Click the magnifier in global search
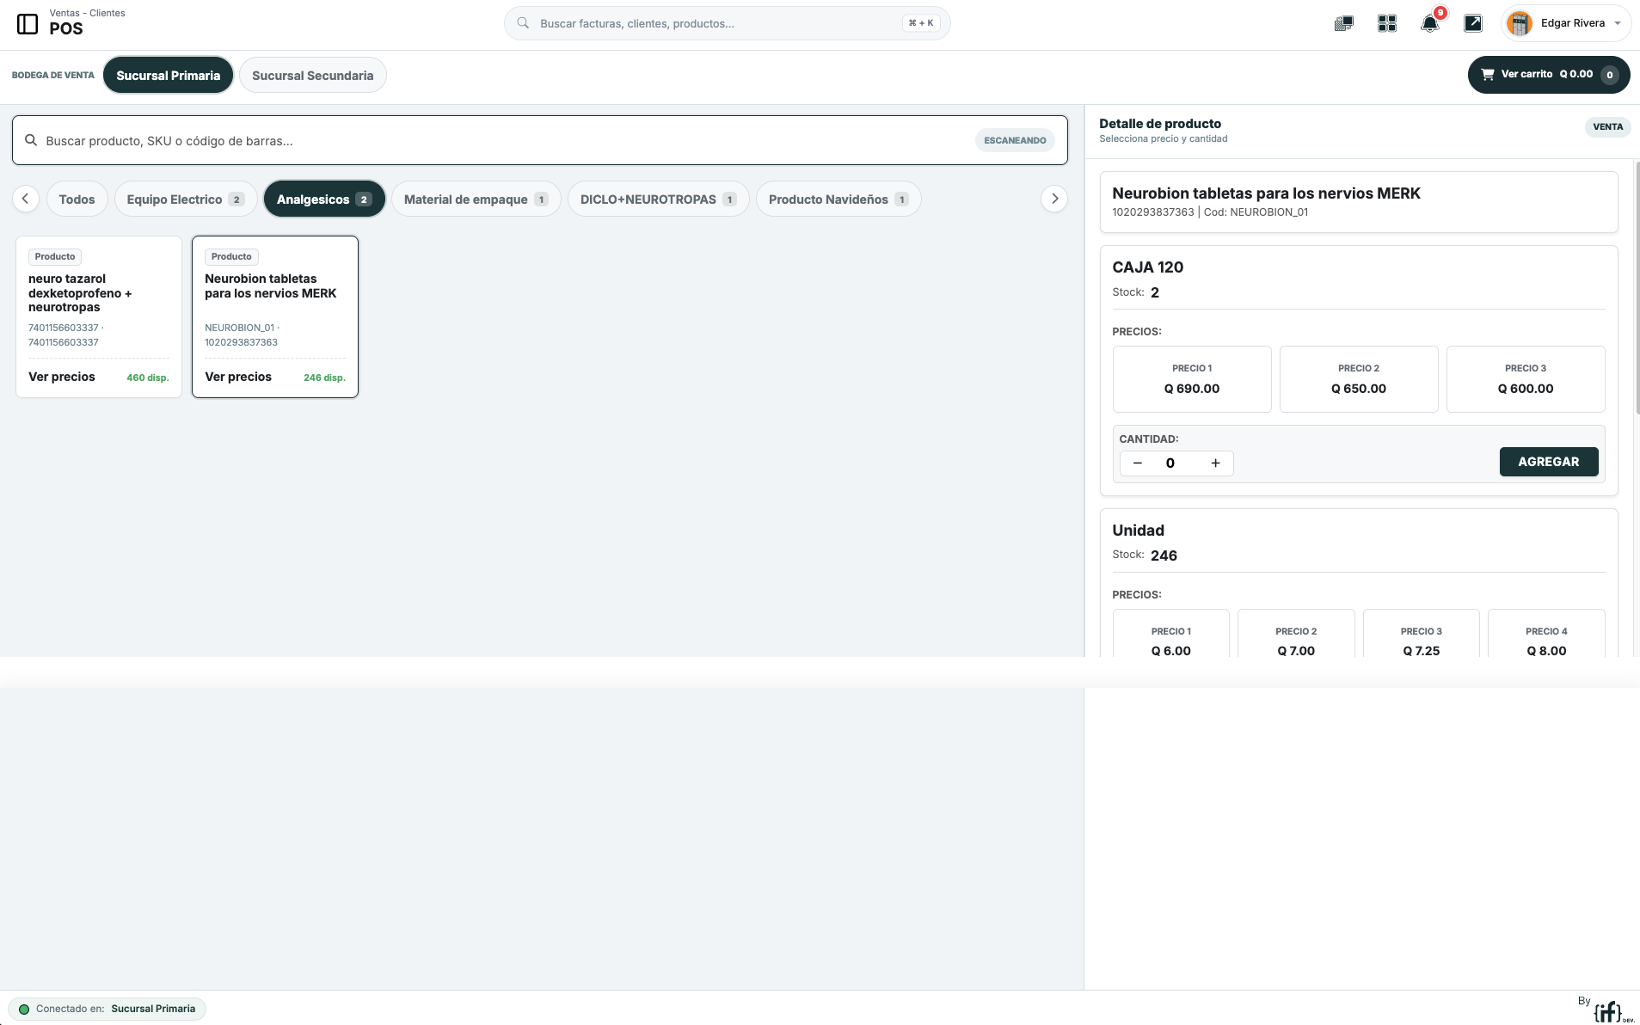Image resolution: width=1640 pixels, height=1025 pixels. (x=523, y=23)
